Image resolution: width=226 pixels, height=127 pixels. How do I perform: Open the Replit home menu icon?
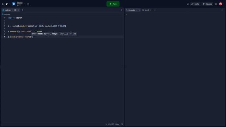pyautogui.click(x=7, y=4)
